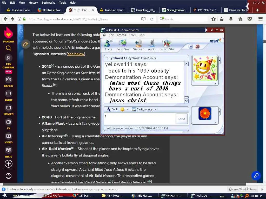Collapse the contact picture panel side arrow

[x=220, y=60]
